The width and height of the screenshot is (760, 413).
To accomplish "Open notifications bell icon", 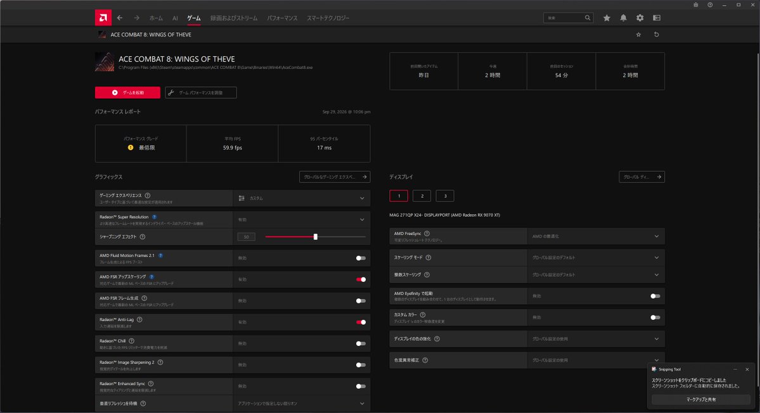I will (x=623, y=18).
